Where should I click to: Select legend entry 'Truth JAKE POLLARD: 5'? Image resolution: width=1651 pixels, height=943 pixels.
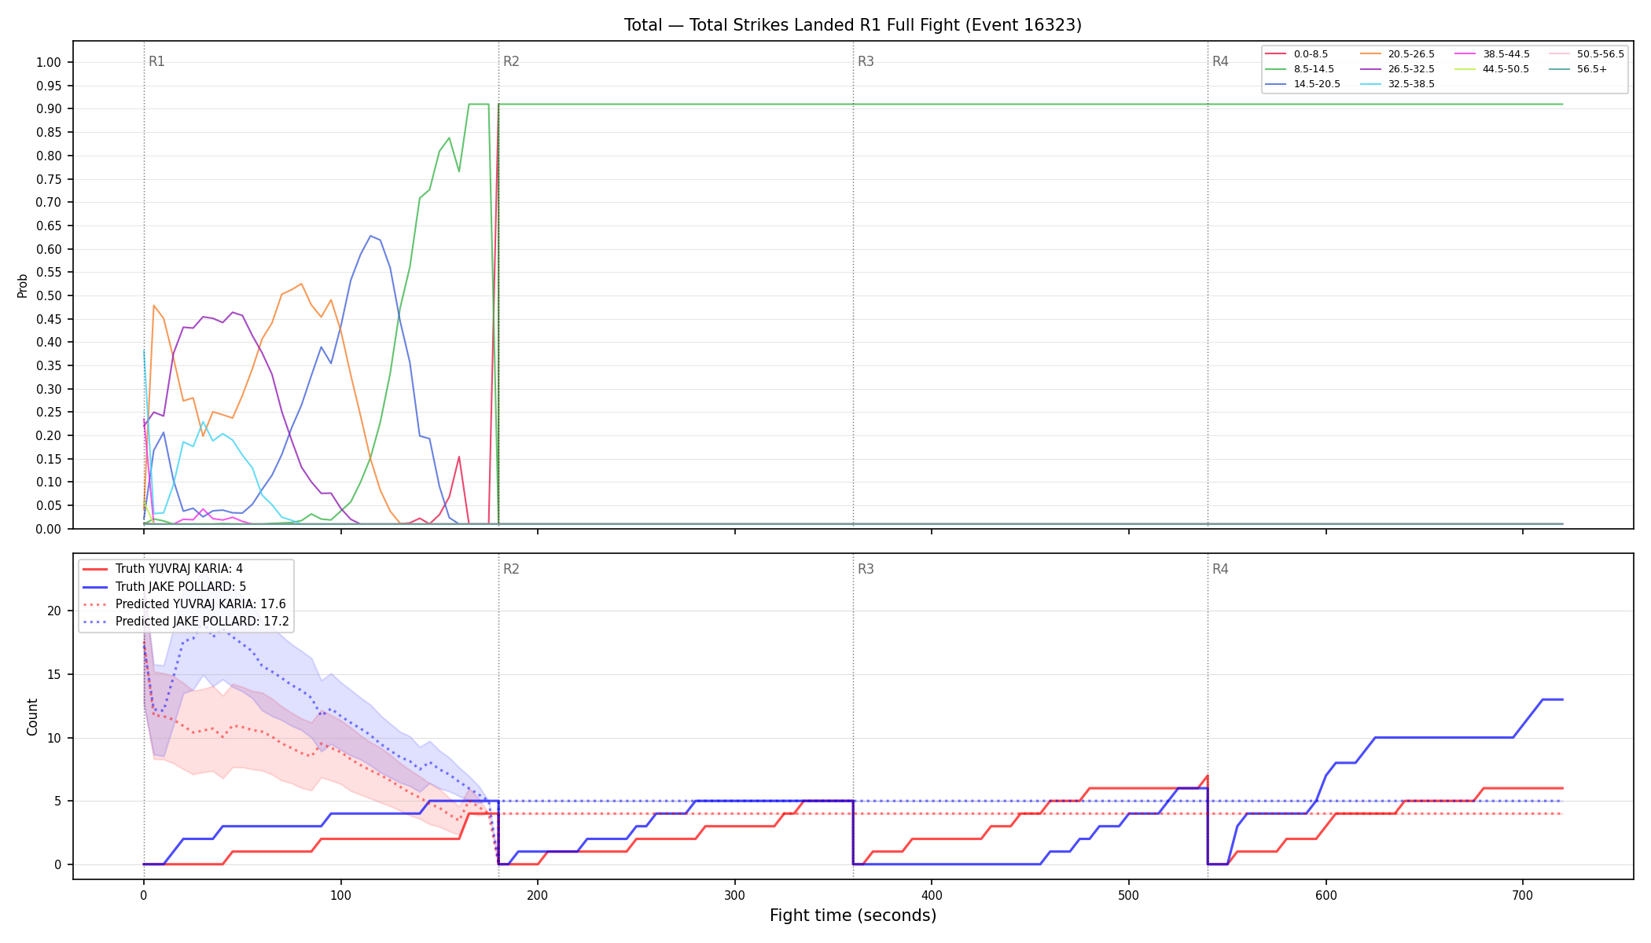[x=181, y=586]
